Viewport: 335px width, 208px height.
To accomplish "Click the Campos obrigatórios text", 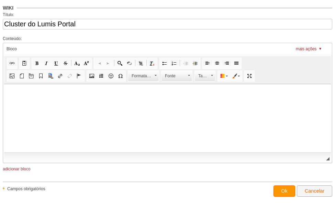I will (x=26, y=189).
